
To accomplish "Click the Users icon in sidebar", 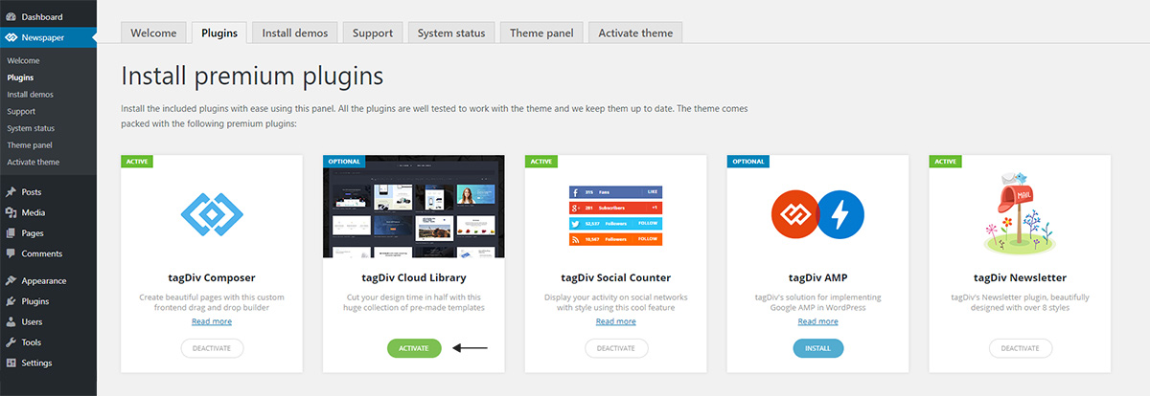I will coord(11,322).
